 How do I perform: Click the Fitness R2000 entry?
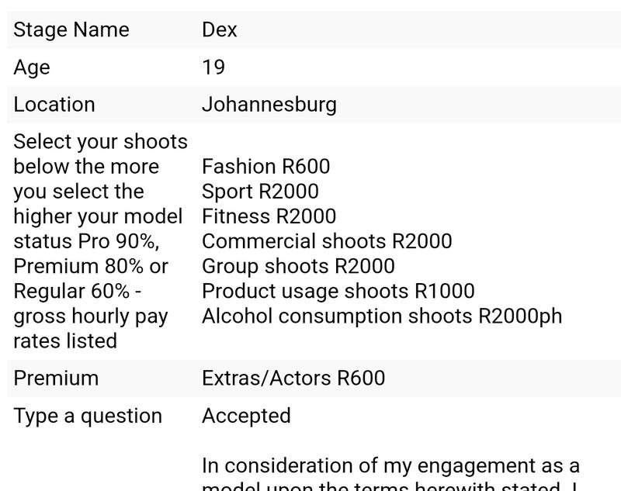[x=269, y=216]
